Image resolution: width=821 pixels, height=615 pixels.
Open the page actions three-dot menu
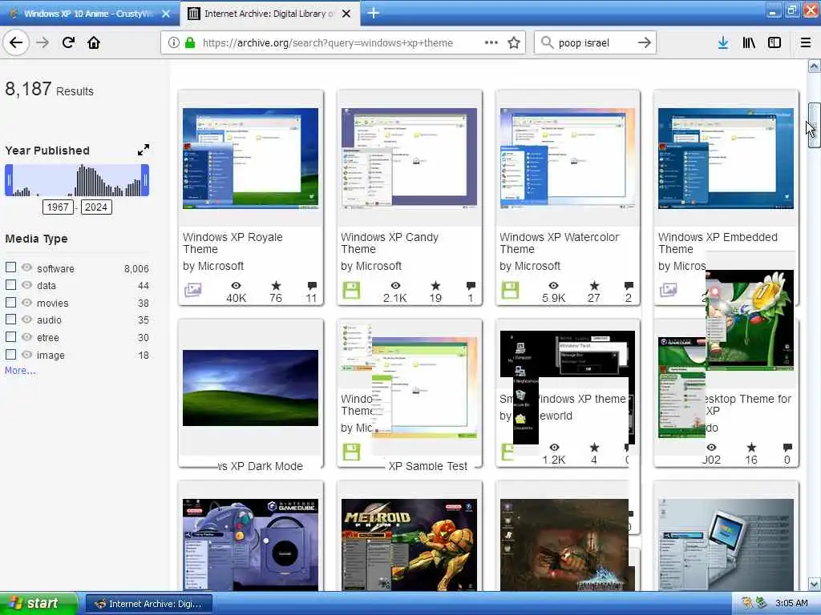(x=491, y=42)
